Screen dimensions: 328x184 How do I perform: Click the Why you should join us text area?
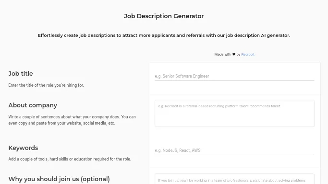[234, 179]
